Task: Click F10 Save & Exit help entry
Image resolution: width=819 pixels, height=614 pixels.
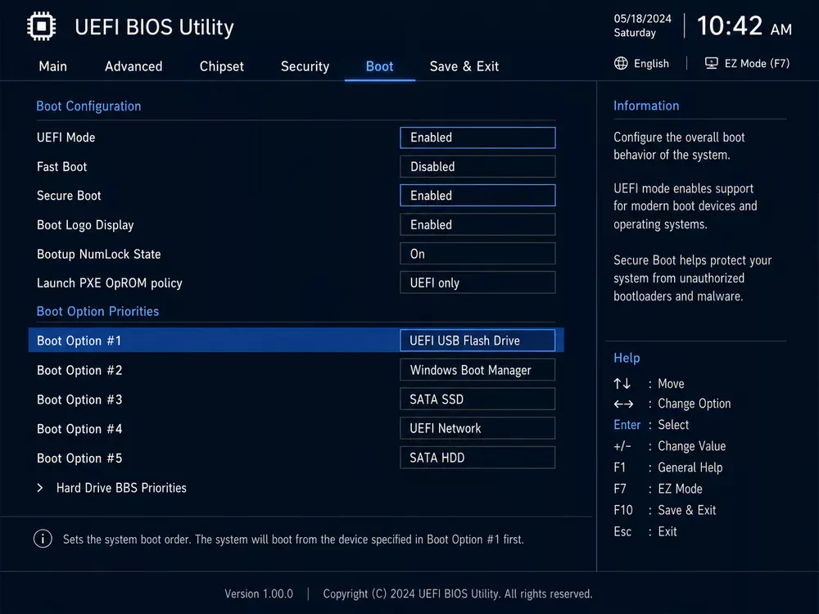Action: pyautogui.click(x=665, y=510)
